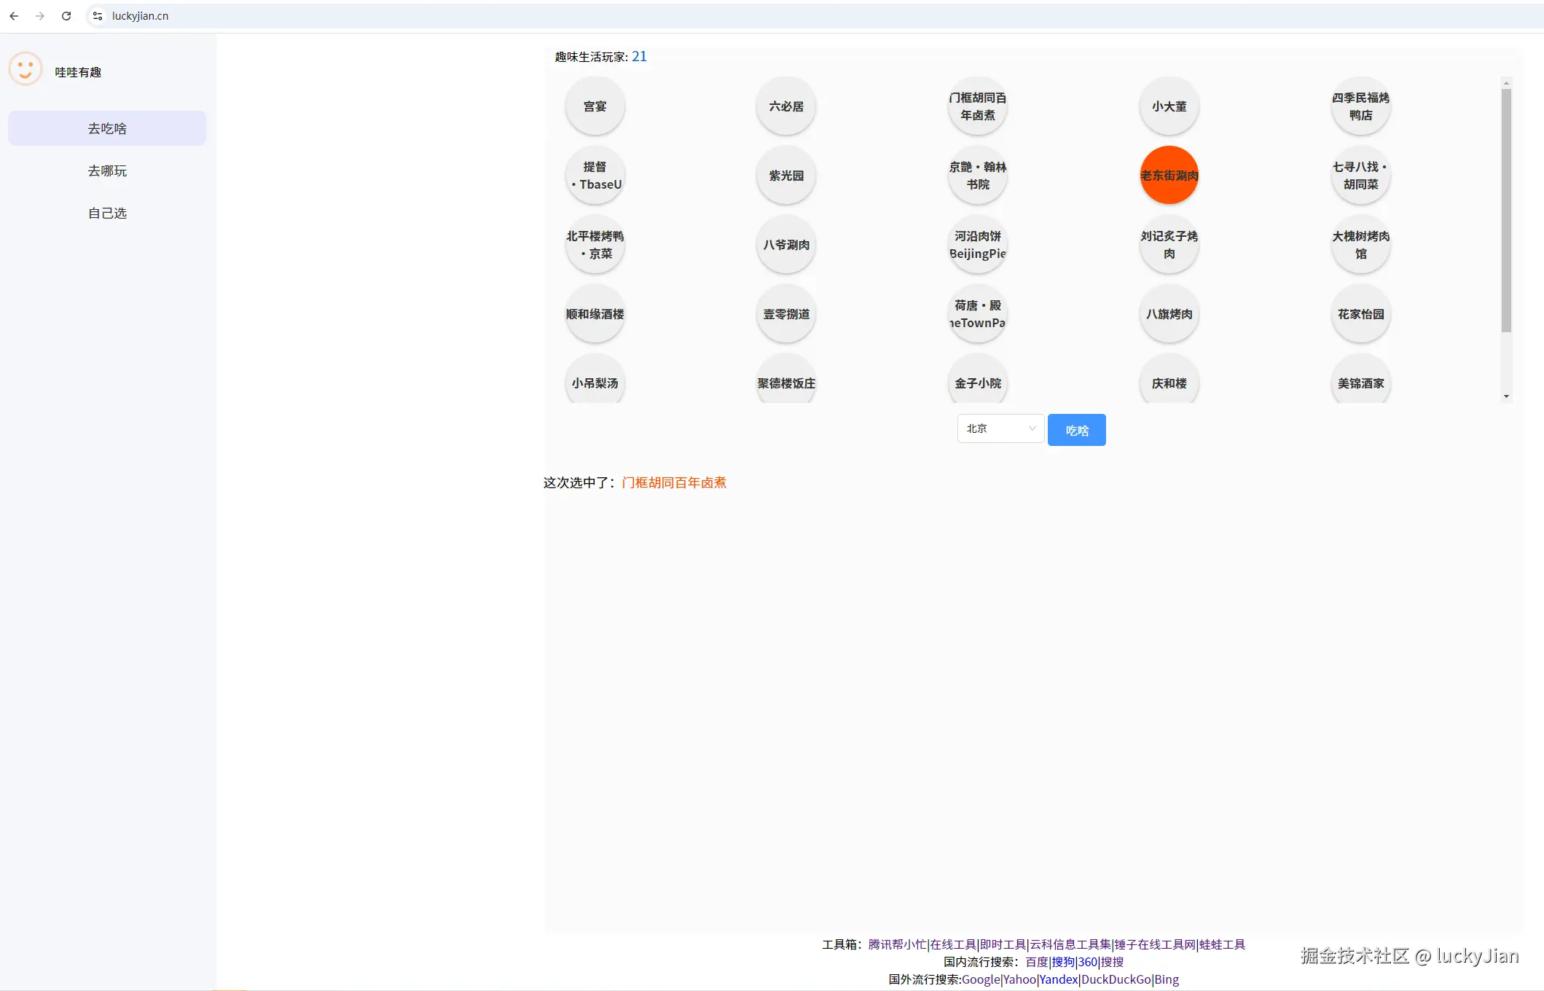Pick the 紫光园 restaurant bubble
This screenshot has height=991, width=1544.
coord(786,176)
